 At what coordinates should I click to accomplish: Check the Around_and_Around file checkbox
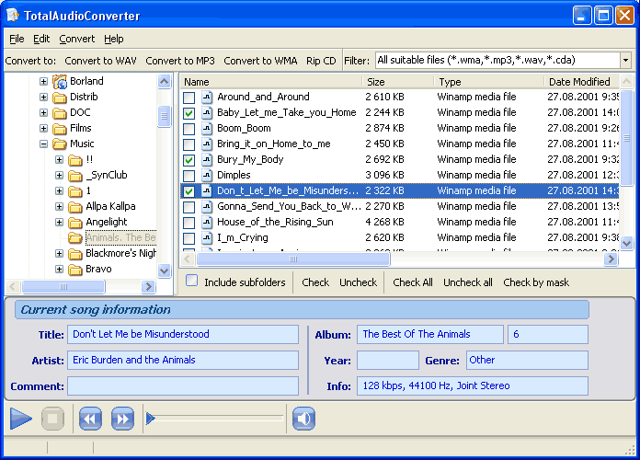(x=189, y=98)
